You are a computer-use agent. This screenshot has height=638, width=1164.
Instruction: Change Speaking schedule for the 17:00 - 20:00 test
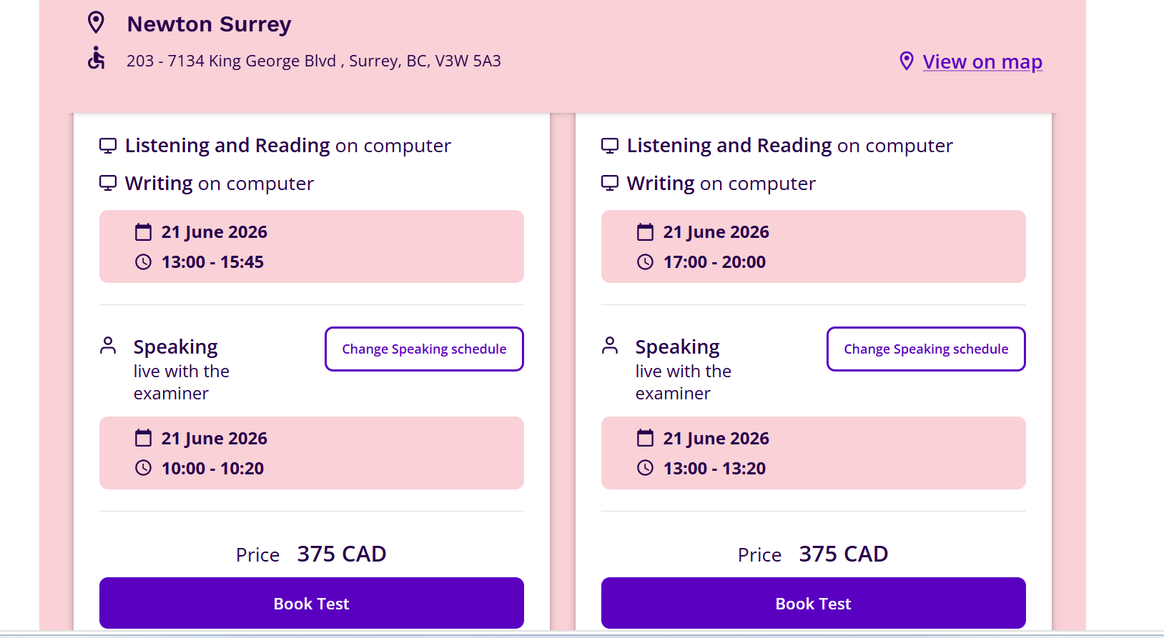pyautogui.click(x=926, y=349)
